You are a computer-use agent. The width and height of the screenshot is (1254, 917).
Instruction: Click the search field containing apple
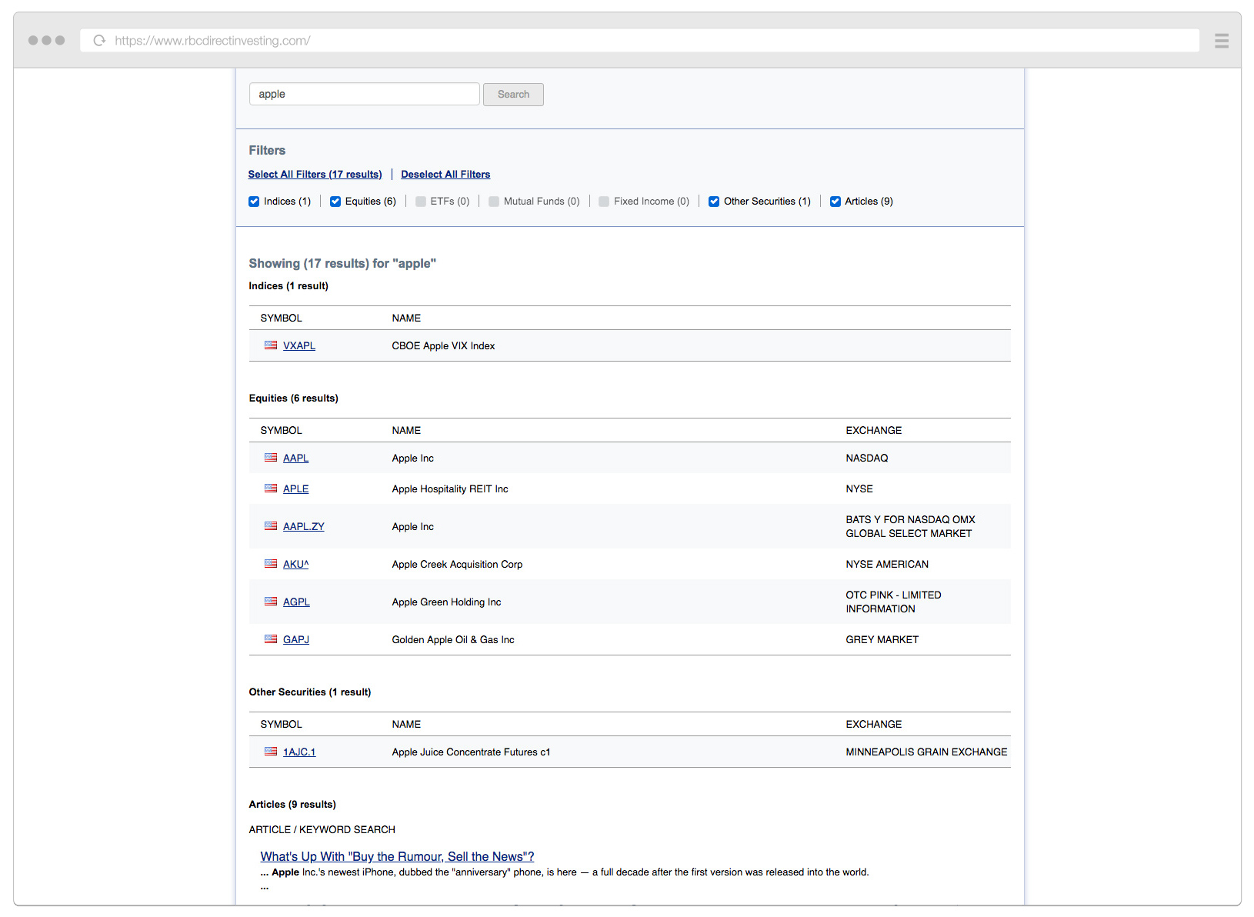[365, 94]
